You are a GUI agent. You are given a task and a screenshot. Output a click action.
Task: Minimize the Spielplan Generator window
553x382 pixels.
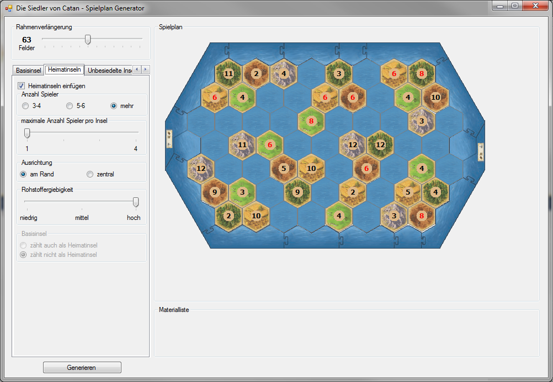coord(500,6)
